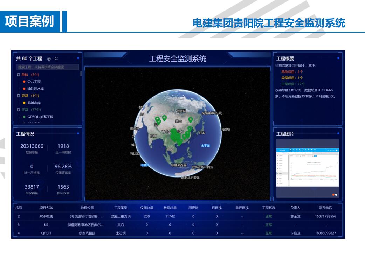Click the 卞晓卫 contact name cell
Image resolution: width=365 pixels, height=271 pixels.
295,233
